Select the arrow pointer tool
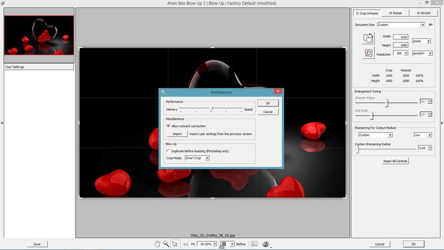The image size is (444, 250). pyautogui.click(x=175, y=244)
